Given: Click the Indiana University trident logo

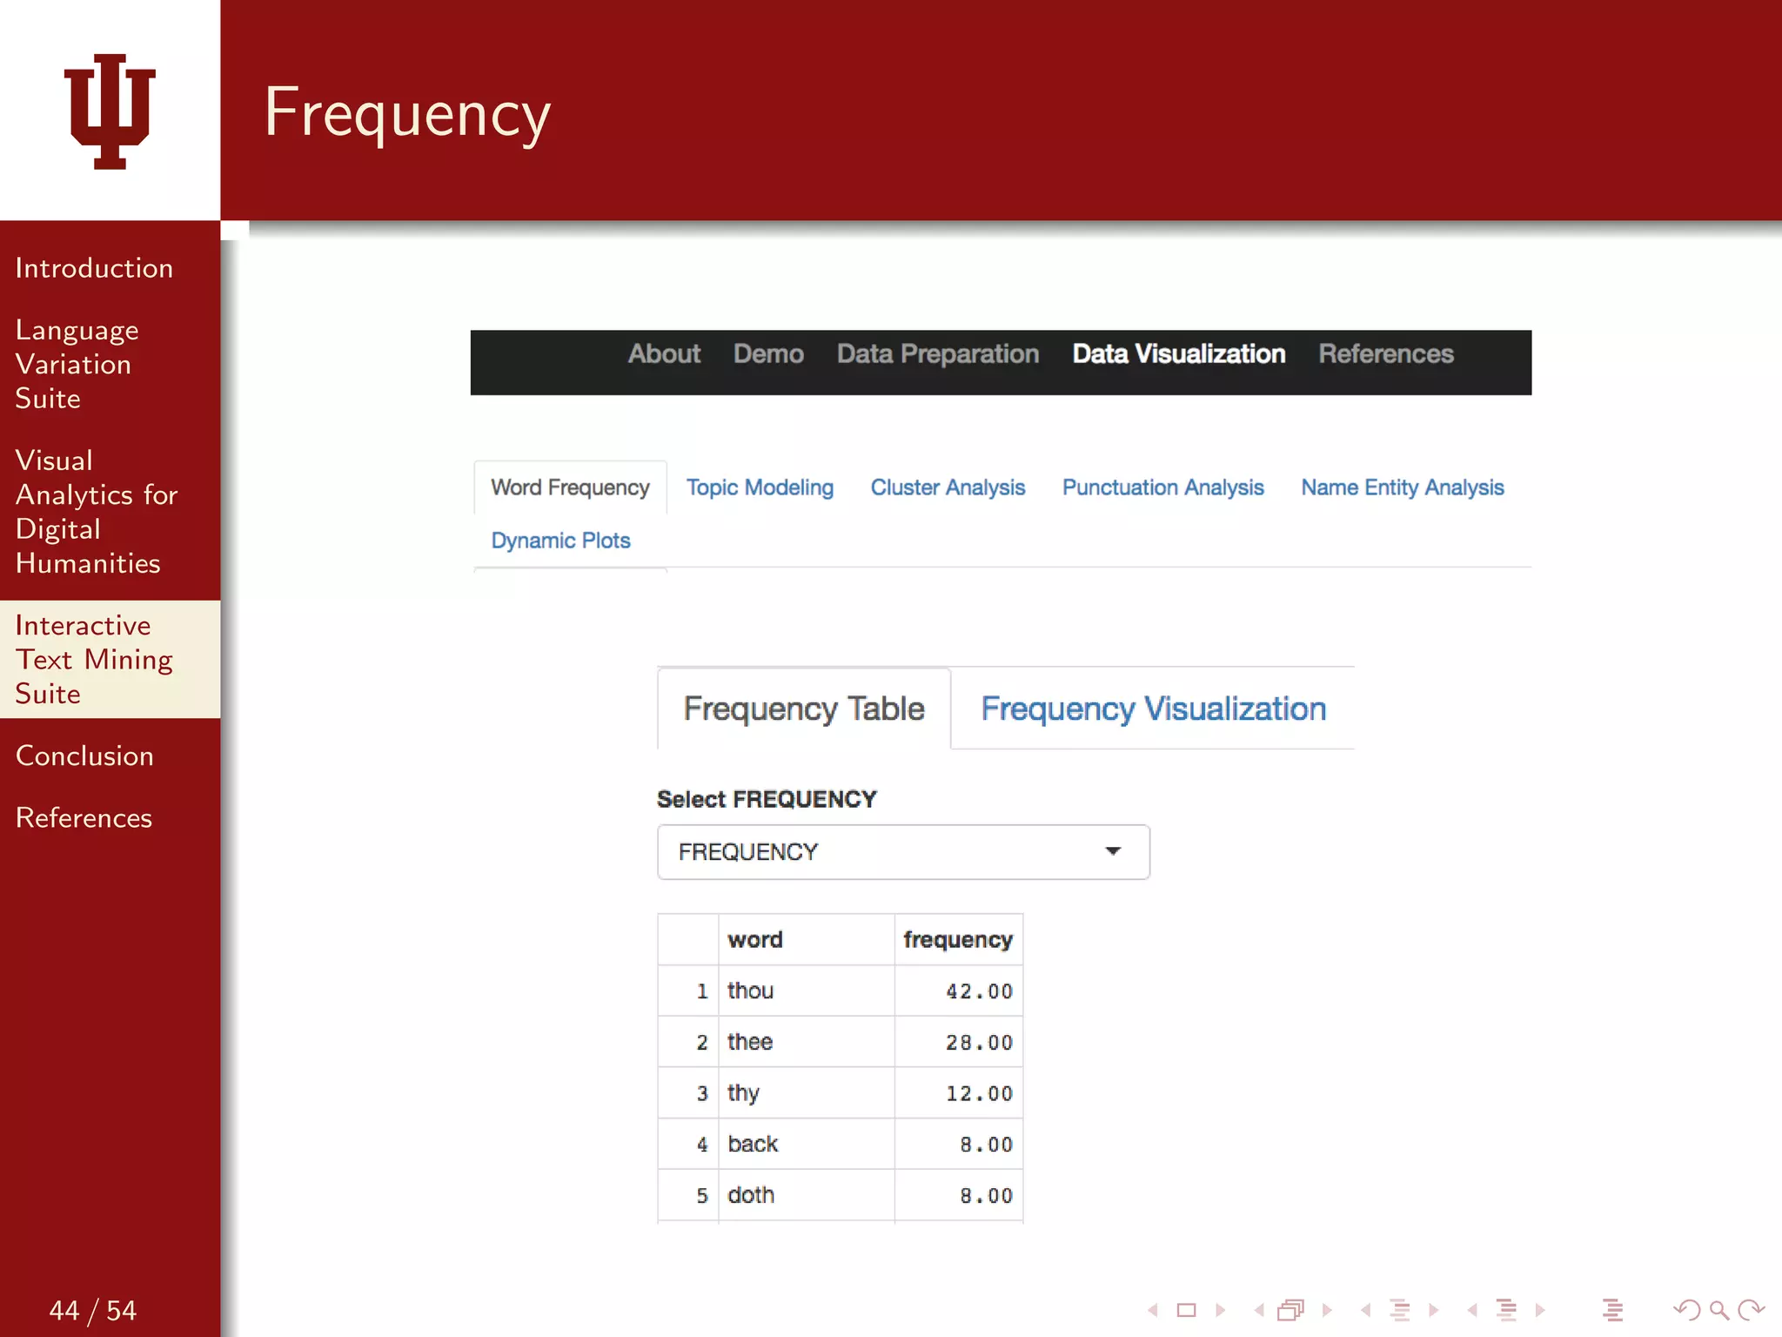Looking at the screenshot, I should (110, 111).
